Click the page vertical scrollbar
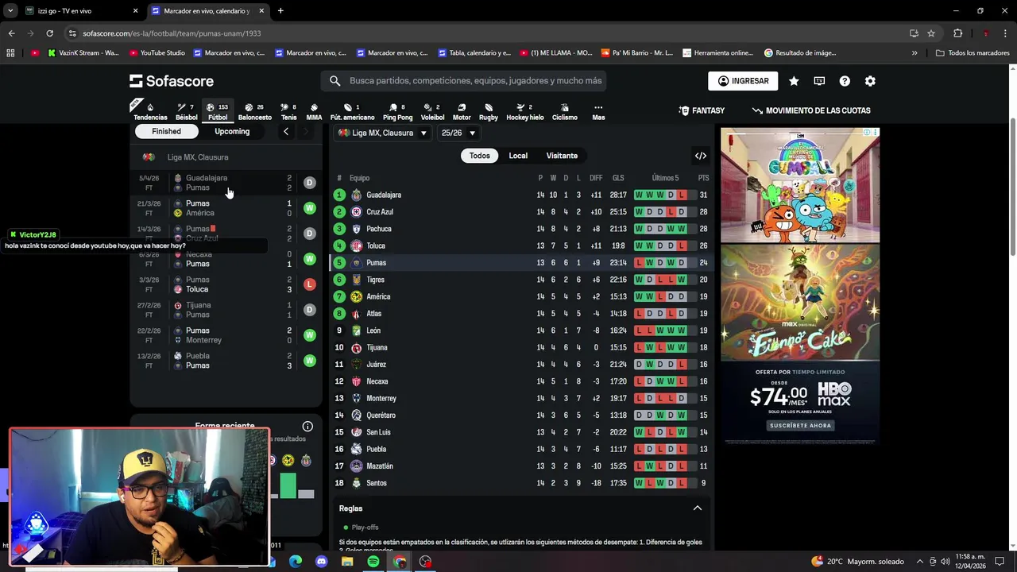 (x=1012, y=187)
